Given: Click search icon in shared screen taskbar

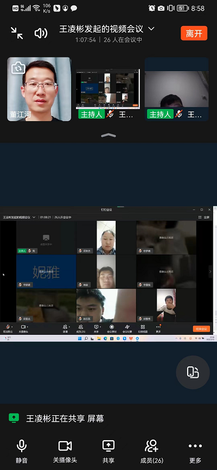Looking at the screenshot, I should tap(86, 339).
